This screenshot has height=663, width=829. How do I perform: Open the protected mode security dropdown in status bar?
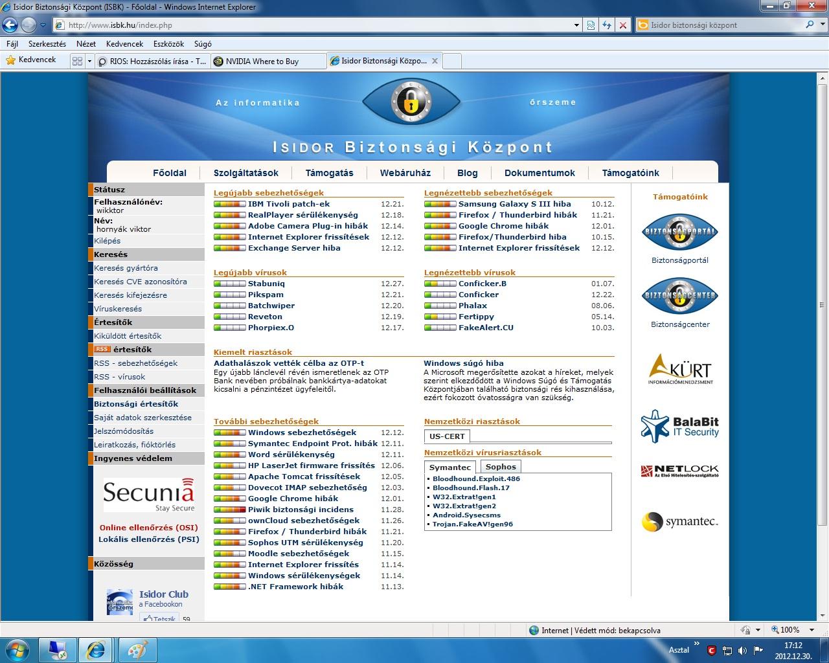[x=758, y=630]
